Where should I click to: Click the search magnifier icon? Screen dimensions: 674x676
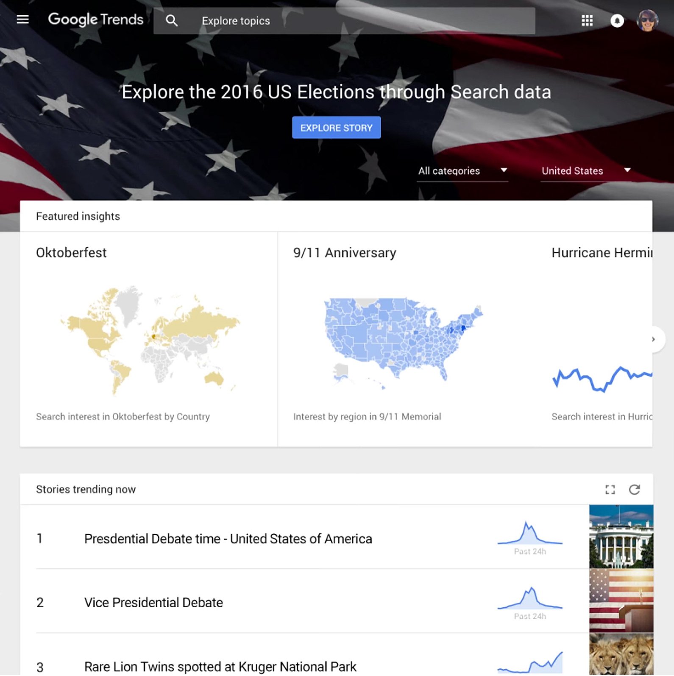click(172, 20)
